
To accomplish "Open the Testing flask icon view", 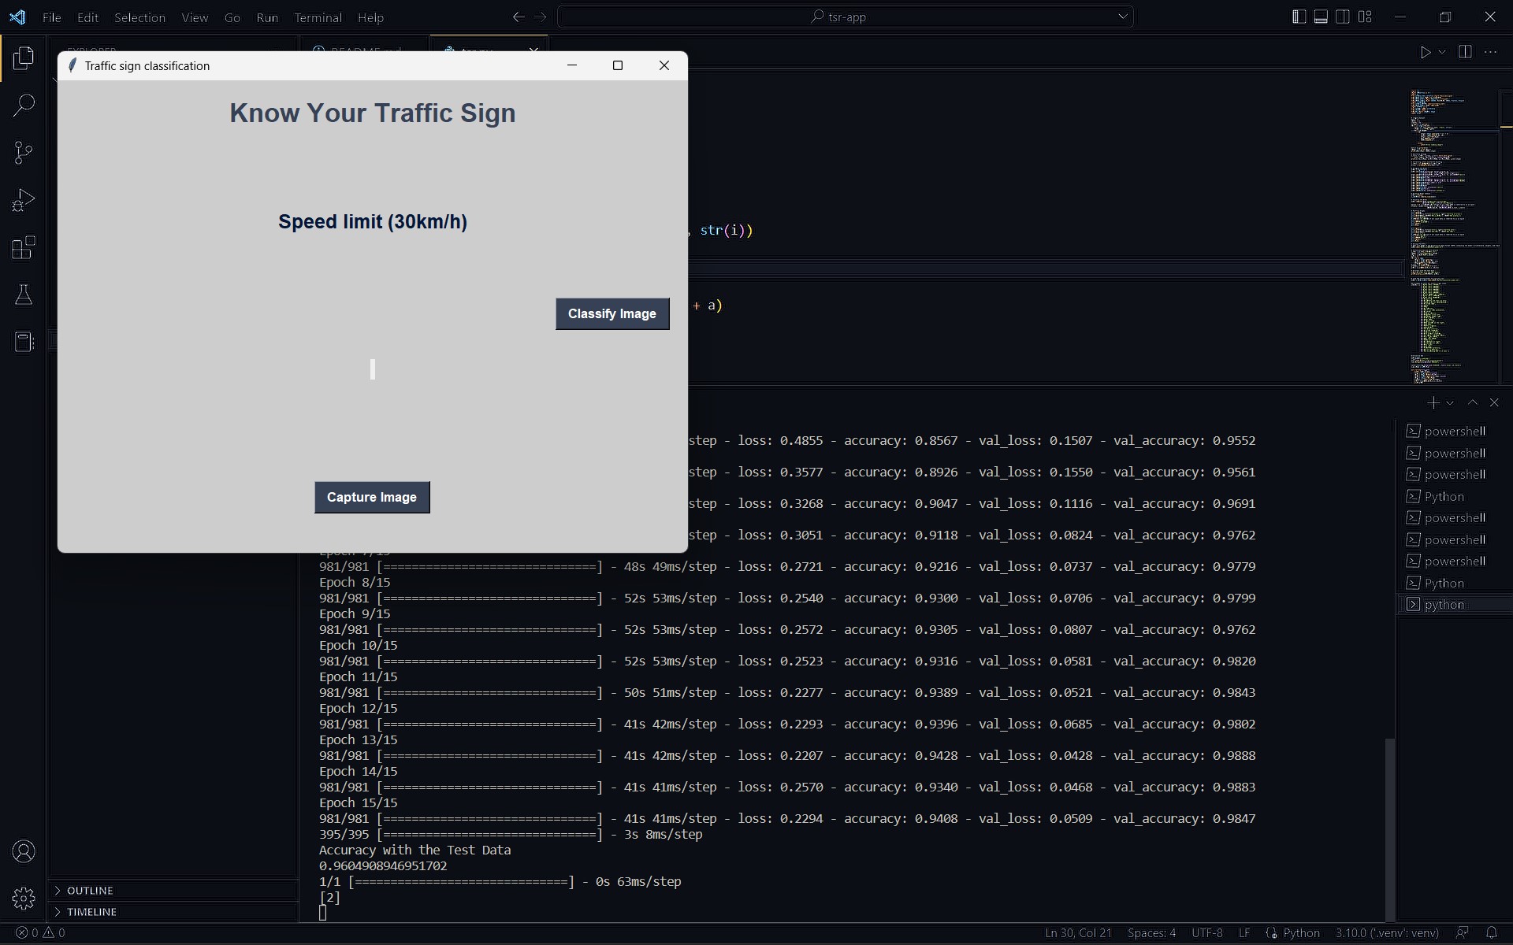I will point(24,295).
